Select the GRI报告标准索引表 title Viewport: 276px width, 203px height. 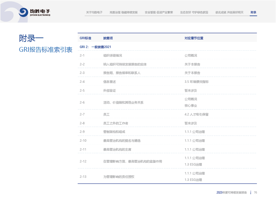pos(45,50)
